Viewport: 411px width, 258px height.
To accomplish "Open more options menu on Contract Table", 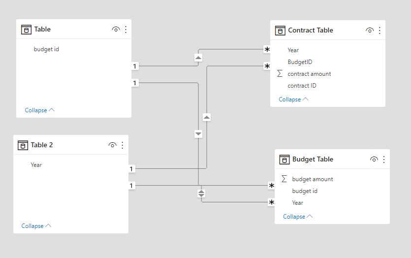I will pyautogui.click(x=379, y=31).
